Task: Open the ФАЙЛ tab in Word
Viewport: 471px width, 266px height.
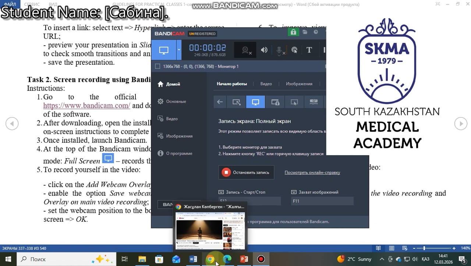Action: click(10, 4)
